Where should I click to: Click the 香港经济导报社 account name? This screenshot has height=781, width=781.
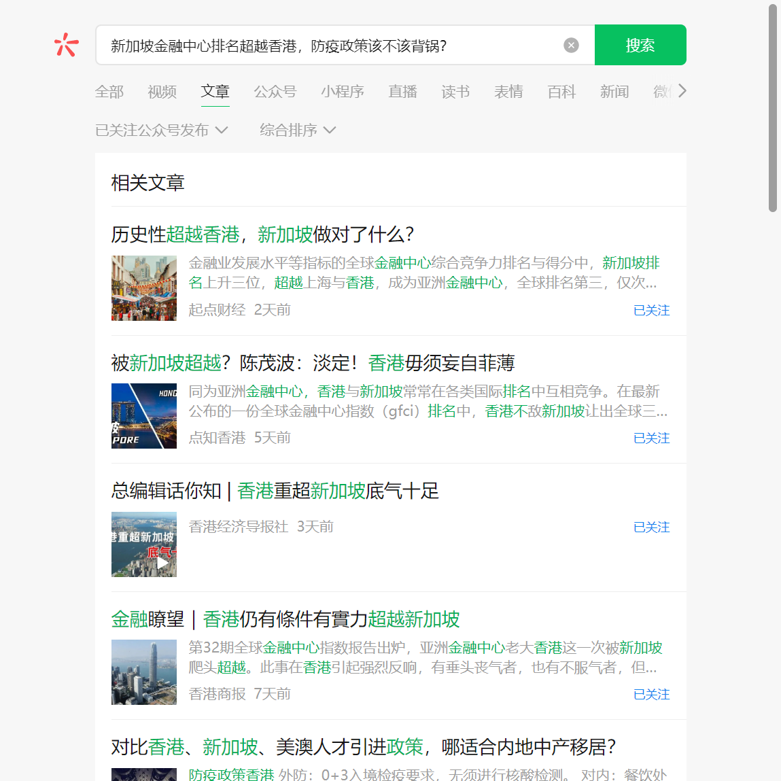[239, 527]
